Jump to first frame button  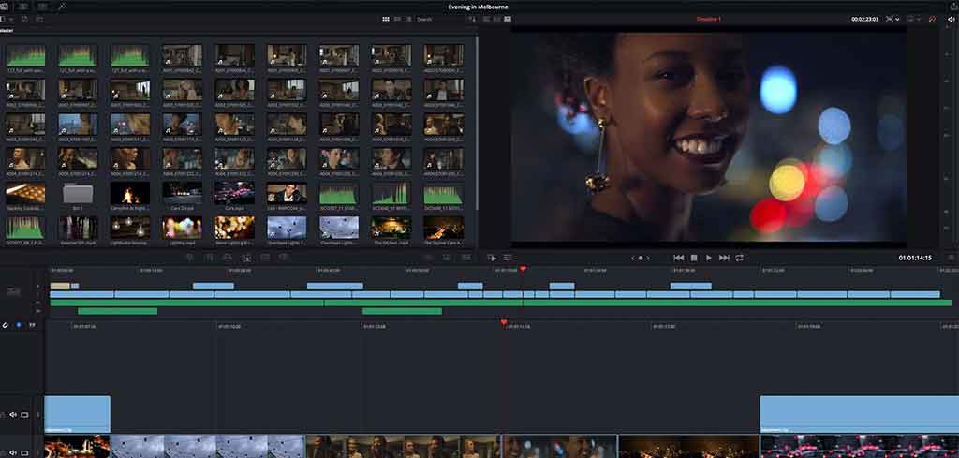(678, 258)
